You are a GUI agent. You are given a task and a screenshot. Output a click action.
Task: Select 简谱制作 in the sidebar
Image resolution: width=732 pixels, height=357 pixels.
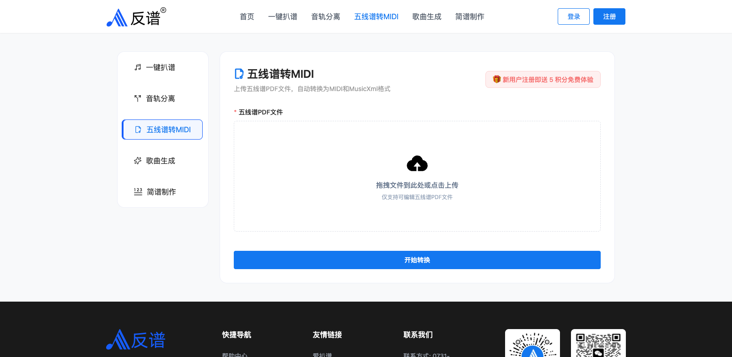(162, 192)
